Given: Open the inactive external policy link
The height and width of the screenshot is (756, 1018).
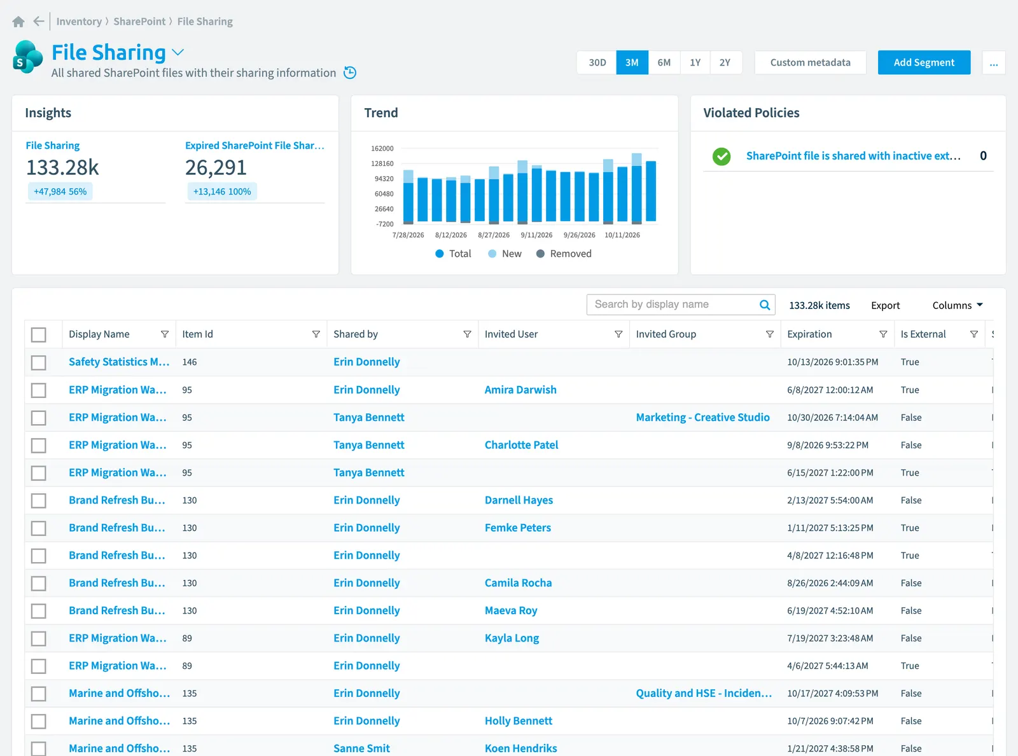Looking at the screenshot, I should (853, 156).
